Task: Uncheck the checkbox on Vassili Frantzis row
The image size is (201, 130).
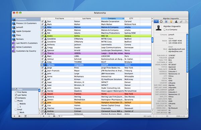Action: click(x=43, y=94)
